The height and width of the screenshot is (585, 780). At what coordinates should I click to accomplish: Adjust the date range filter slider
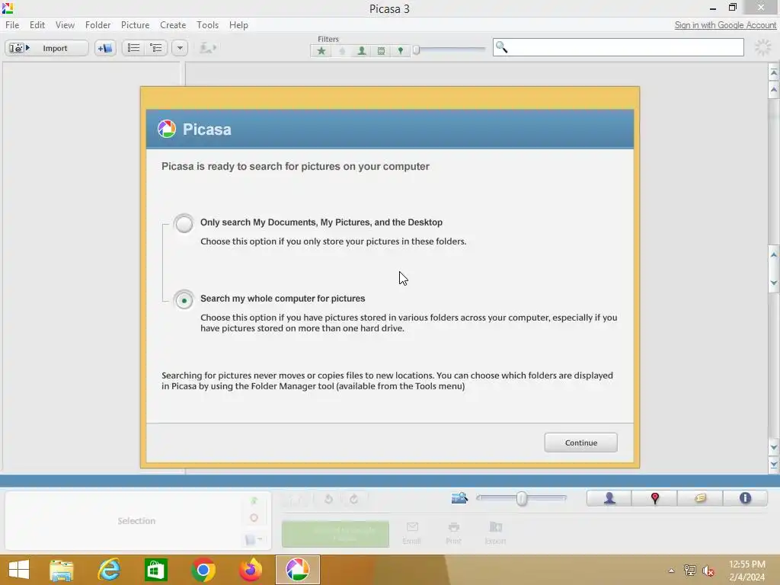(417, 50)
